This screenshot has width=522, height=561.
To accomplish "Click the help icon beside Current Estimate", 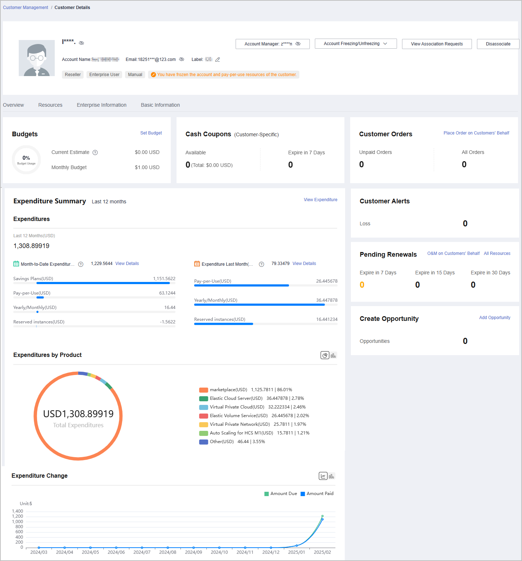I will click(x=95, y=153).
